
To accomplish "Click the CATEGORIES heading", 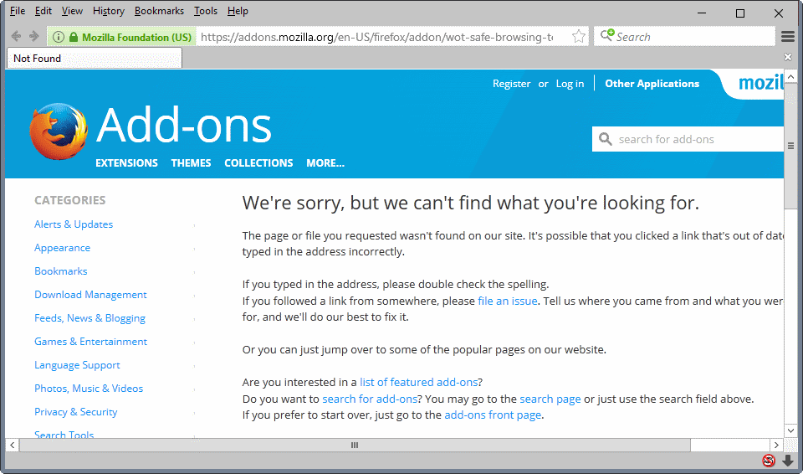I will (x=70, y=200).
